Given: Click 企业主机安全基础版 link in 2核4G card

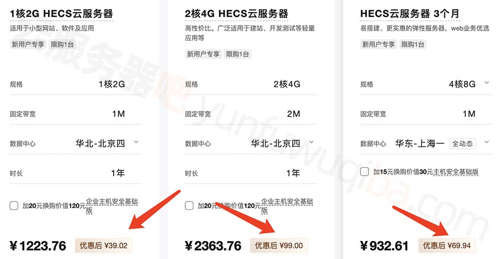Looking at the screenshot, I should [287, 206].
